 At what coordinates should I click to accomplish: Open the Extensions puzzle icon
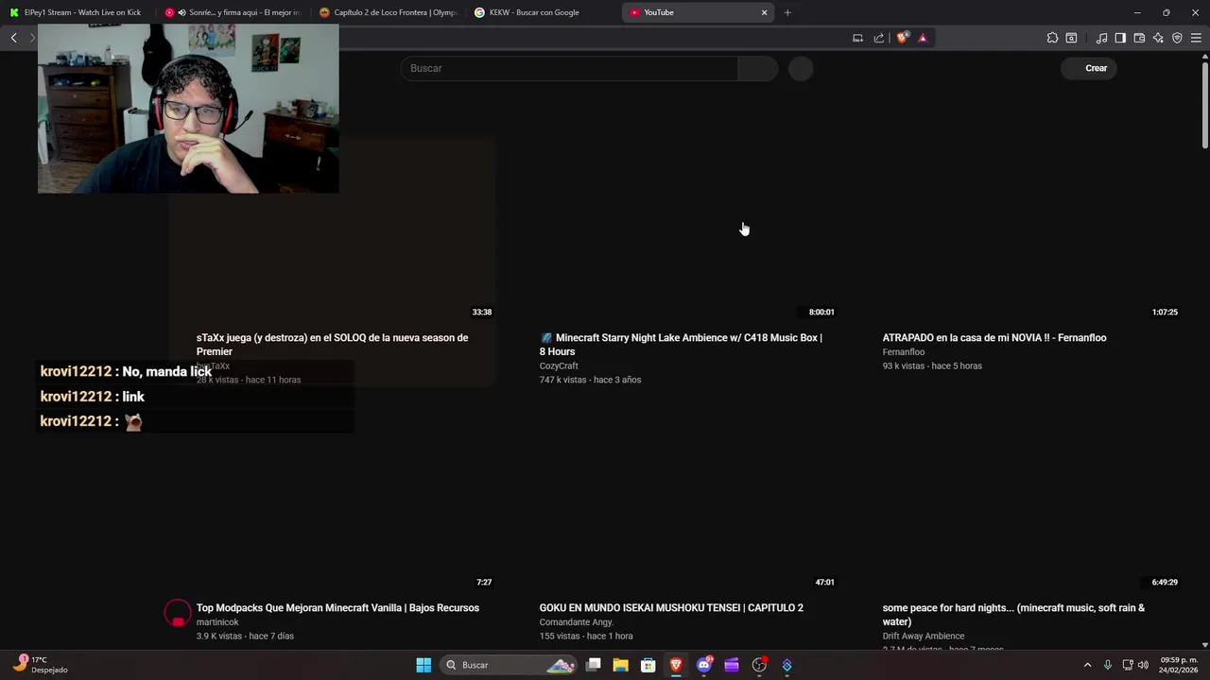pos(1052,38)
